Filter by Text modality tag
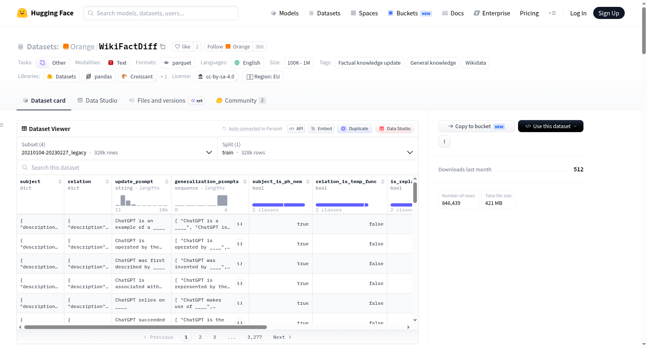The height and width of the screenshot is (348, 647). (x=117, y=63)
